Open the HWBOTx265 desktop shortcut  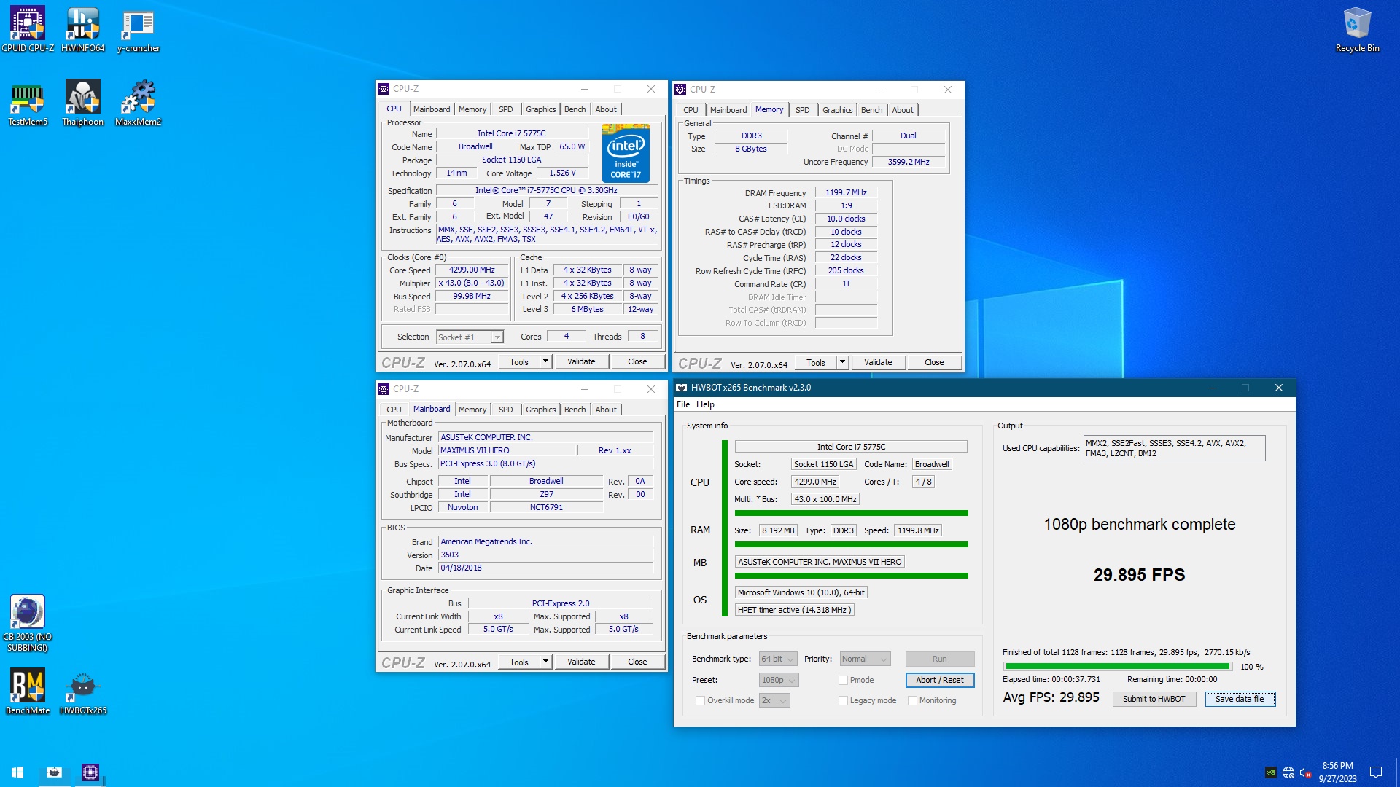point(83,692)
